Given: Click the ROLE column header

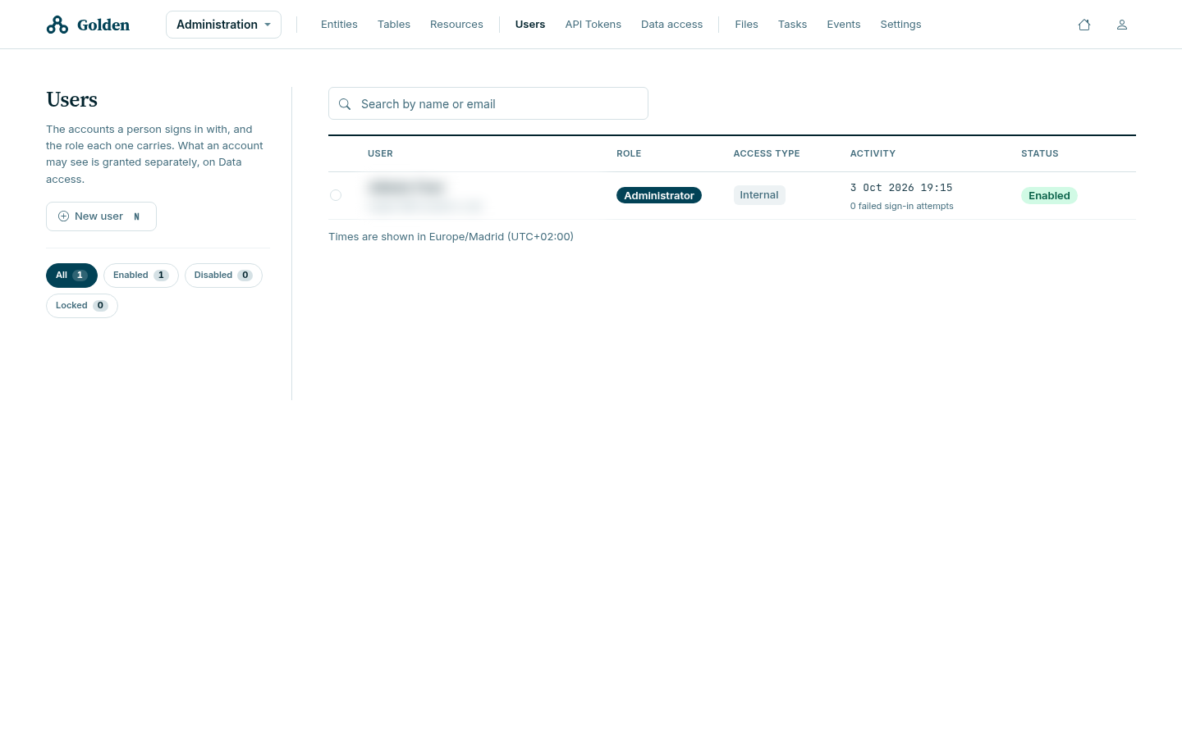Looking at the screenshot, I should pyautogui.click(x=629, y=153).
